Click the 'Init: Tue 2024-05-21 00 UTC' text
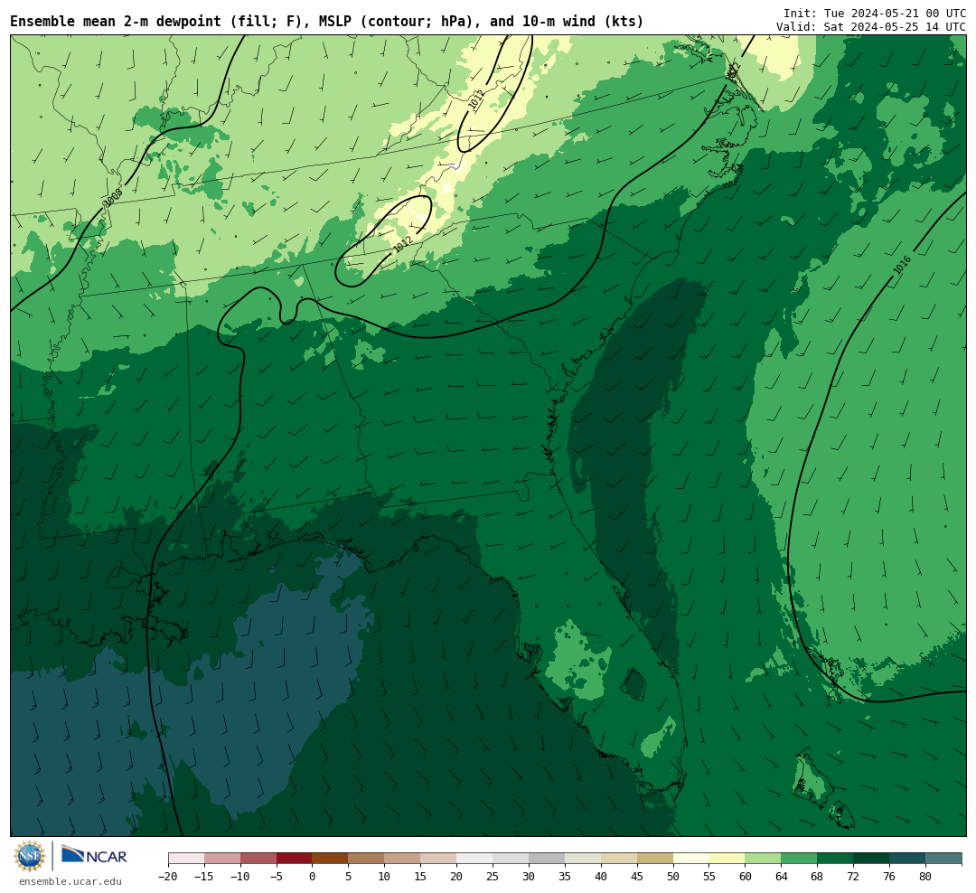Image resolution: width=976 pixels, height=893 pixels. click(x=875, y=13)
